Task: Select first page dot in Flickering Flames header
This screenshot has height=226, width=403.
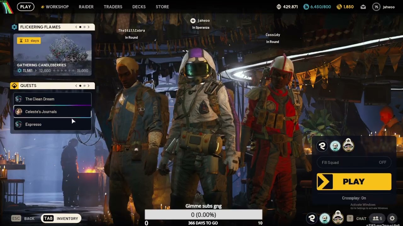Action: pos(80,27)
